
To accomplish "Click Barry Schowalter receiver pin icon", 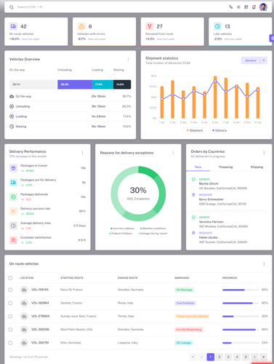I will point(193,195).
